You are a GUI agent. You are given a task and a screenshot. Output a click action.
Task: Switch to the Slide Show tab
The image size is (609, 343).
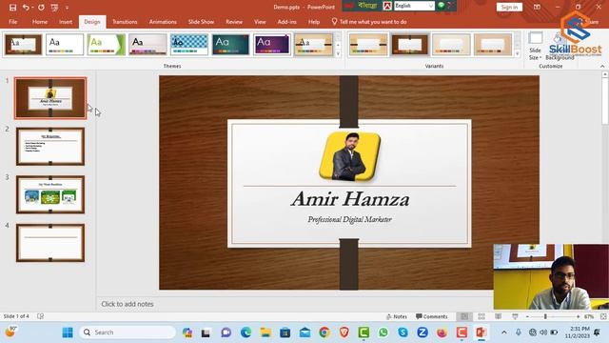point(201,22)
